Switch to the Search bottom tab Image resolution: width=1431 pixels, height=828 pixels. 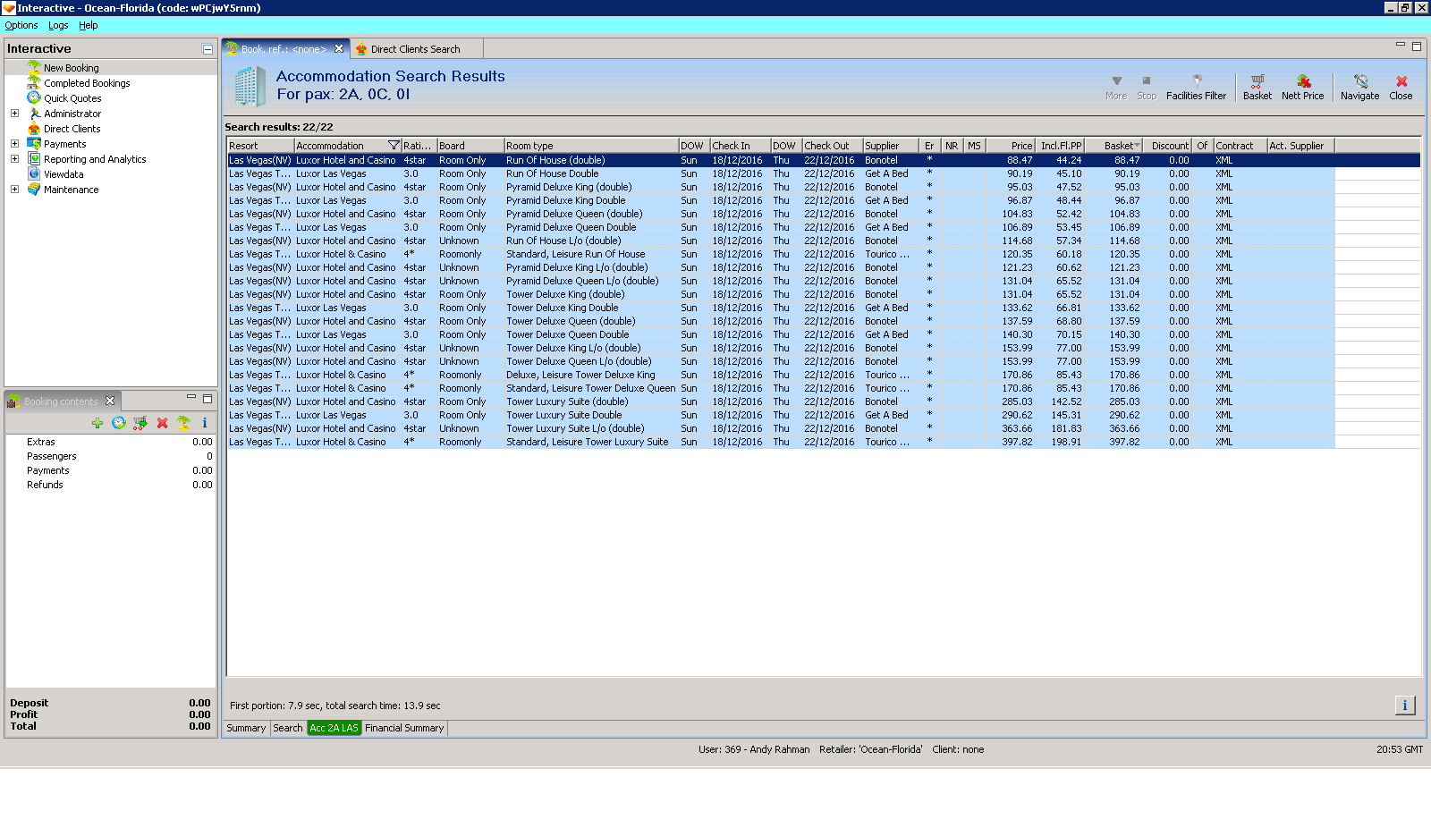pos(288,728)
